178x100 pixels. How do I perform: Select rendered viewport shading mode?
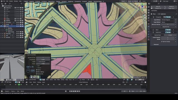tap(144, 80)
